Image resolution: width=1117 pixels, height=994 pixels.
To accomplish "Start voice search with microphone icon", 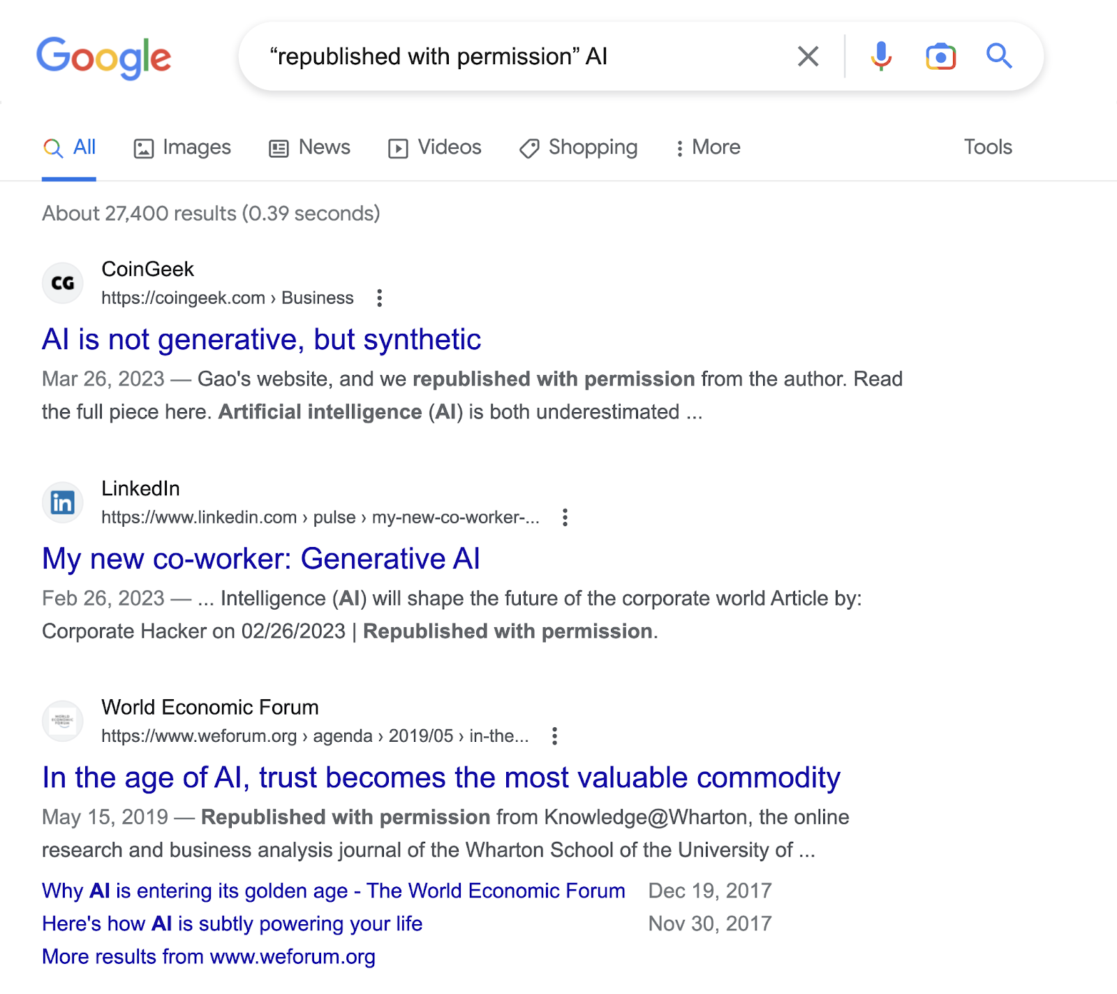I will point(881,56).
